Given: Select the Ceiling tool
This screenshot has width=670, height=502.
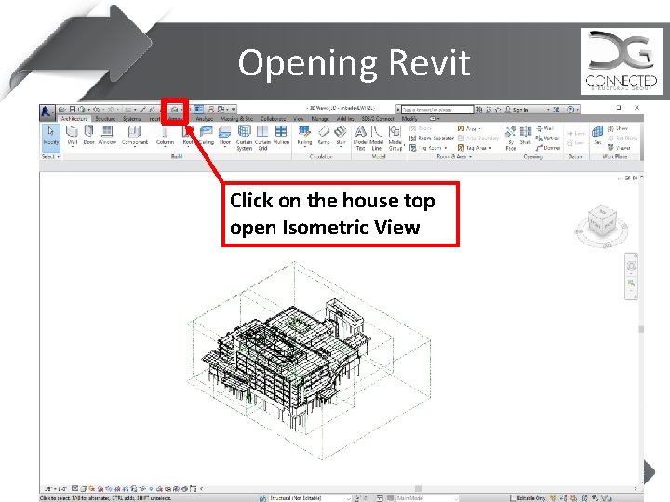Looking at the screenshot, I should tap(207, 136).
